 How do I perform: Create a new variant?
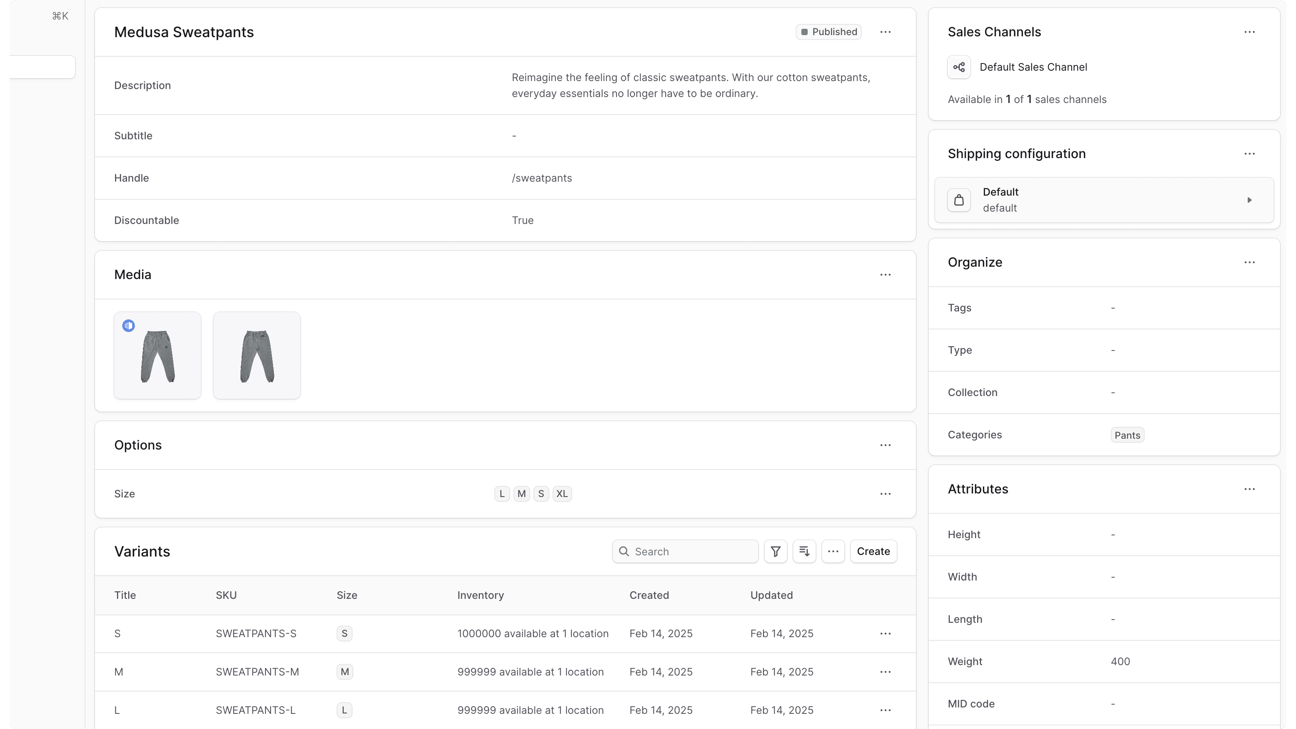[873, 551]
